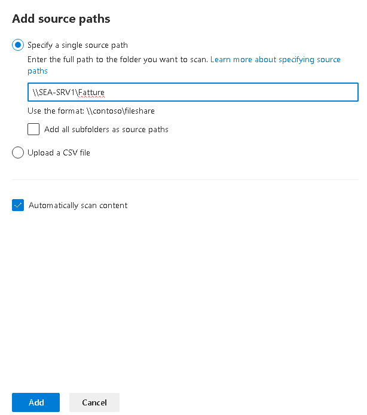Screen dimensions: 367x415
Task: Click the Add source paths heading
Action: point(61,19)
